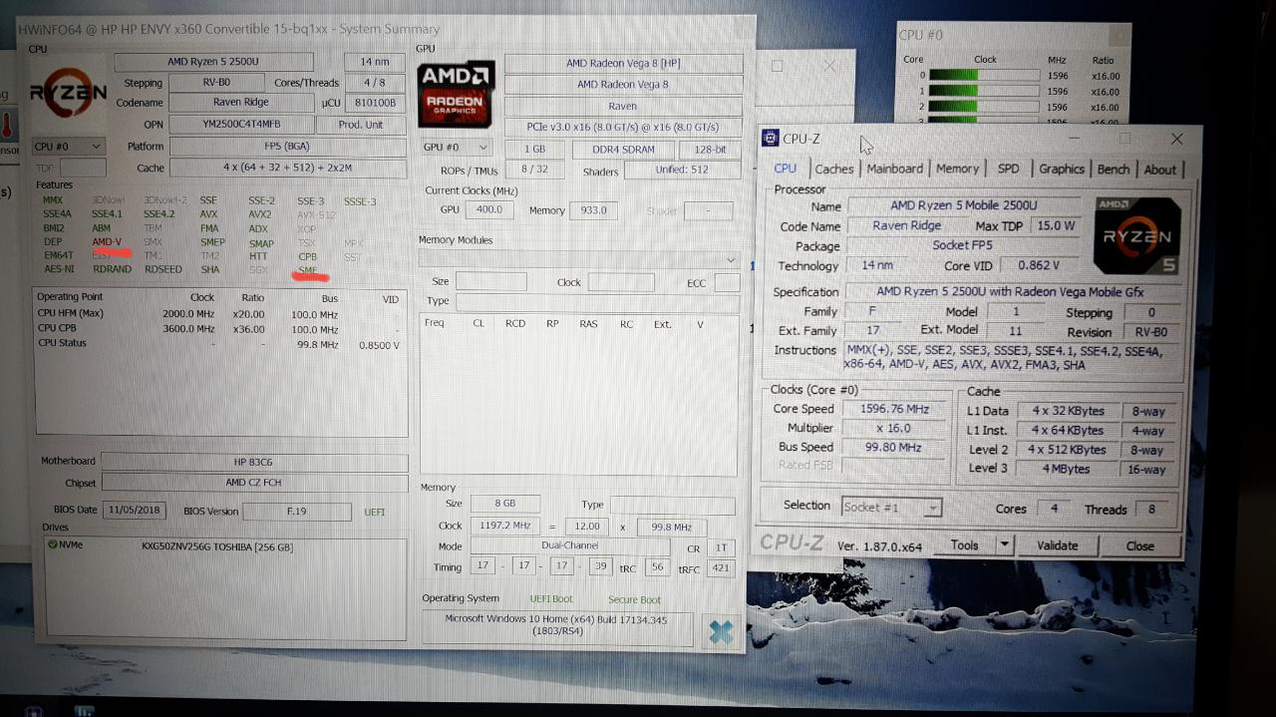Open the second taskbar application icon
Viewport: 1276px width, 717px height.
(x=84, y=711)
